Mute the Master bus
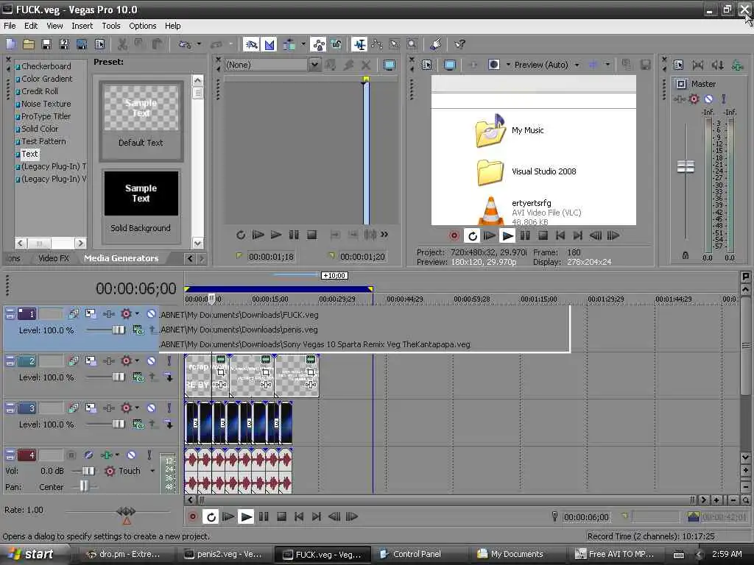Image resolution: width=754 pixels, height=565 pixels. [708, 99]
